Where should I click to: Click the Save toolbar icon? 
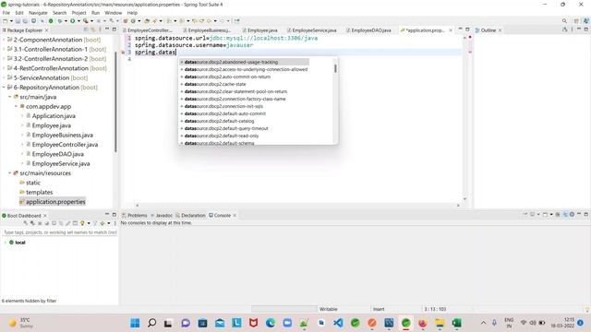pos(18,21)
